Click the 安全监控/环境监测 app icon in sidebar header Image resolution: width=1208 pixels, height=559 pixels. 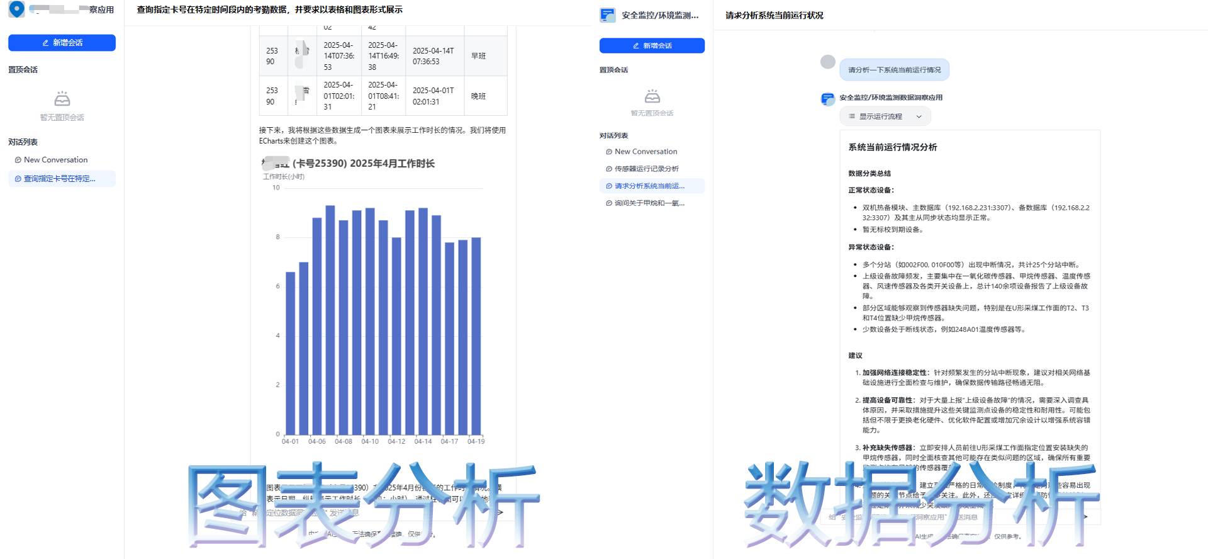point(607,15)
